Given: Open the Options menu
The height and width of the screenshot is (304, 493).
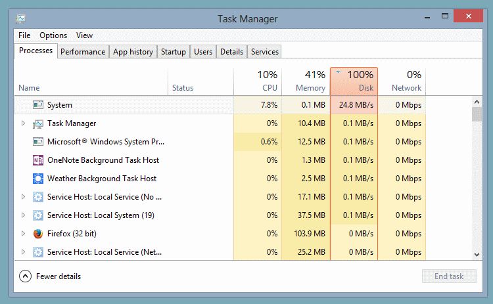Looking at the screenshot, I should (x=53, y=35).
